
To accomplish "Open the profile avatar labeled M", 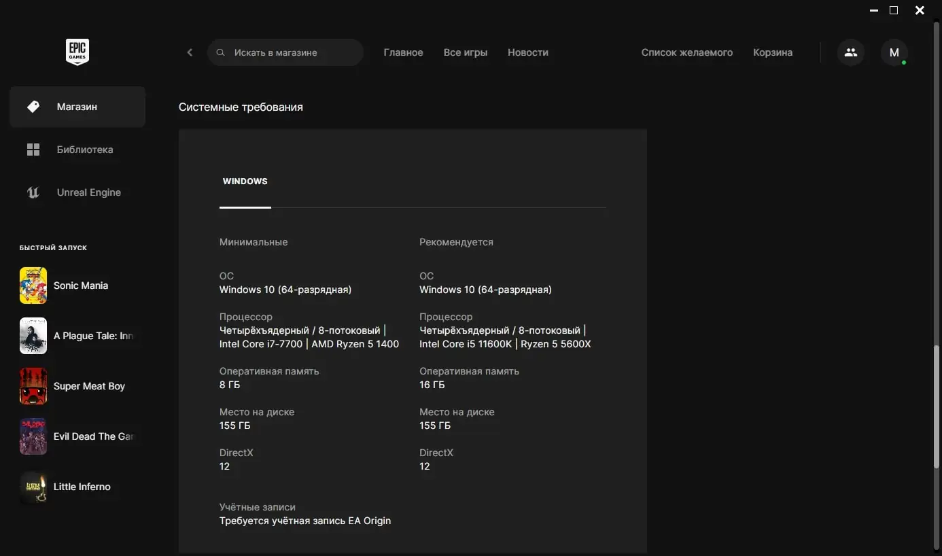I will click(x=894, y=52).
